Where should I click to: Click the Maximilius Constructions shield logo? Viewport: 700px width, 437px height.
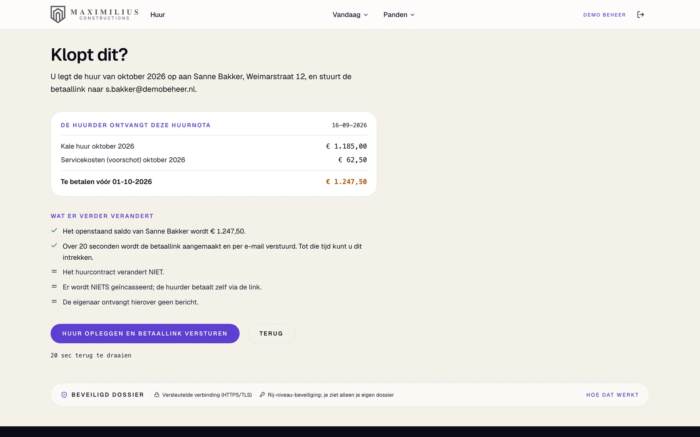58,15
